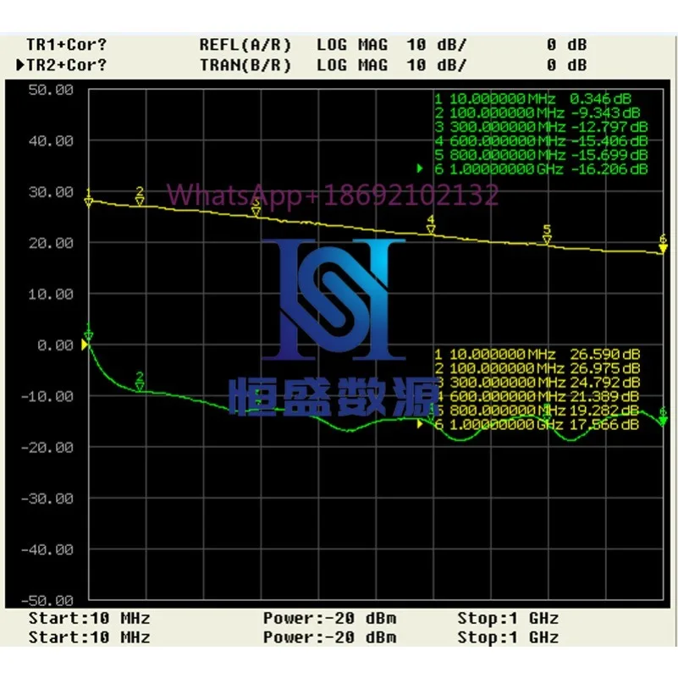678x678 pixels.
Task: Click yellow readout 600.000000 MHz 21.389 dB
Action: point(537,396)
